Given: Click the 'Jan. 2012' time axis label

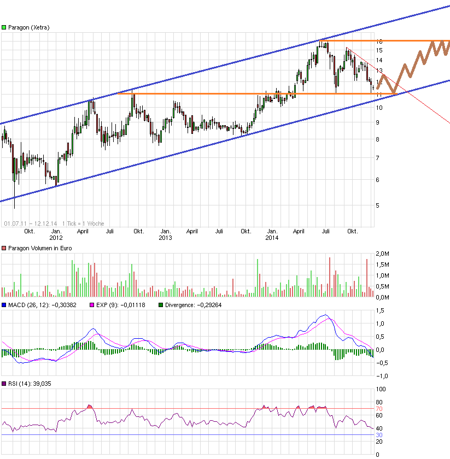Looking at the screenshot, I should [56, 234].
